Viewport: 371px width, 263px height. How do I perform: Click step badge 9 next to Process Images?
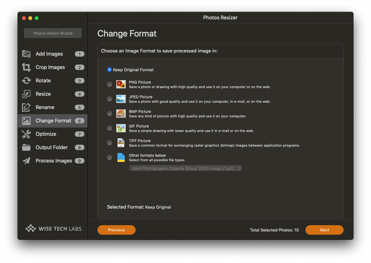[80, 161]
